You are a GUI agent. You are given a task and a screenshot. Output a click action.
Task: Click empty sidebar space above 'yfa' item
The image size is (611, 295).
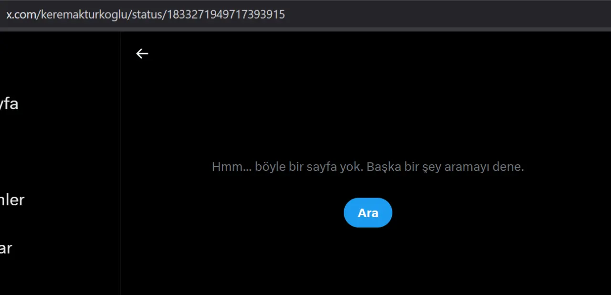coord(57,62)
